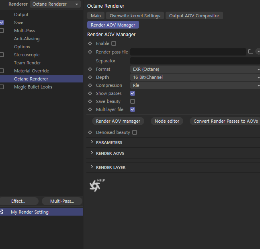Click keyframe diamond beside Show passes

click(90, 93)
